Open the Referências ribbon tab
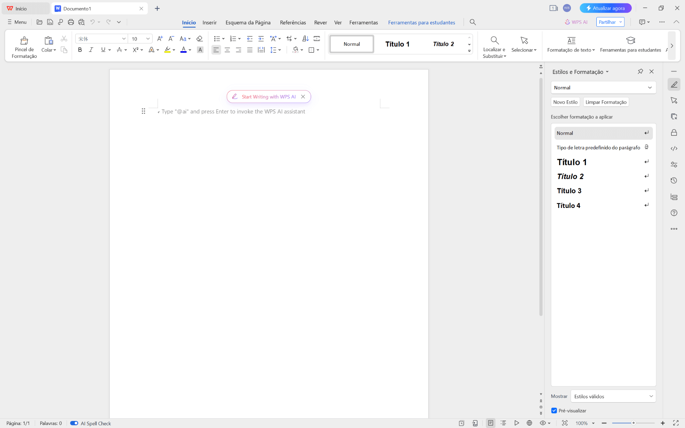685x428 pixels. click(293, 22)
